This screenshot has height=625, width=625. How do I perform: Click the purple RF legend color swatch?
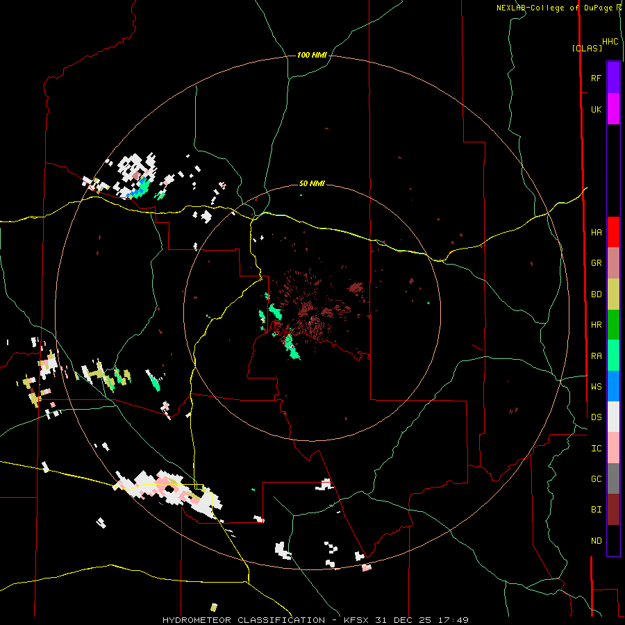click(613, 78)
